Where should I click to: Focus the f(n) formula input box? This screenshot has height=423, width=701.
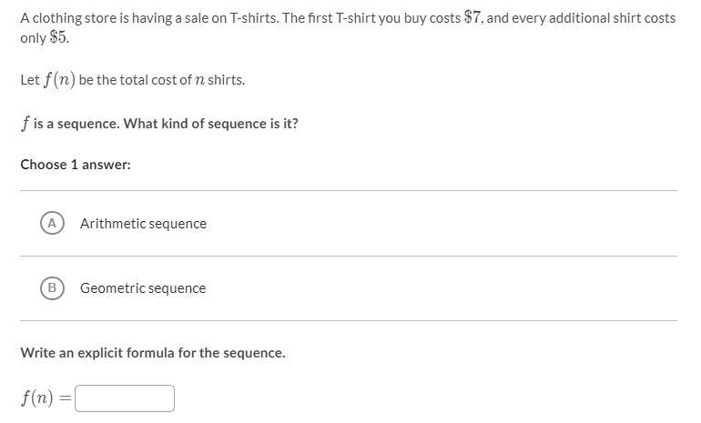pyautogui.click(x=125, y=398)
